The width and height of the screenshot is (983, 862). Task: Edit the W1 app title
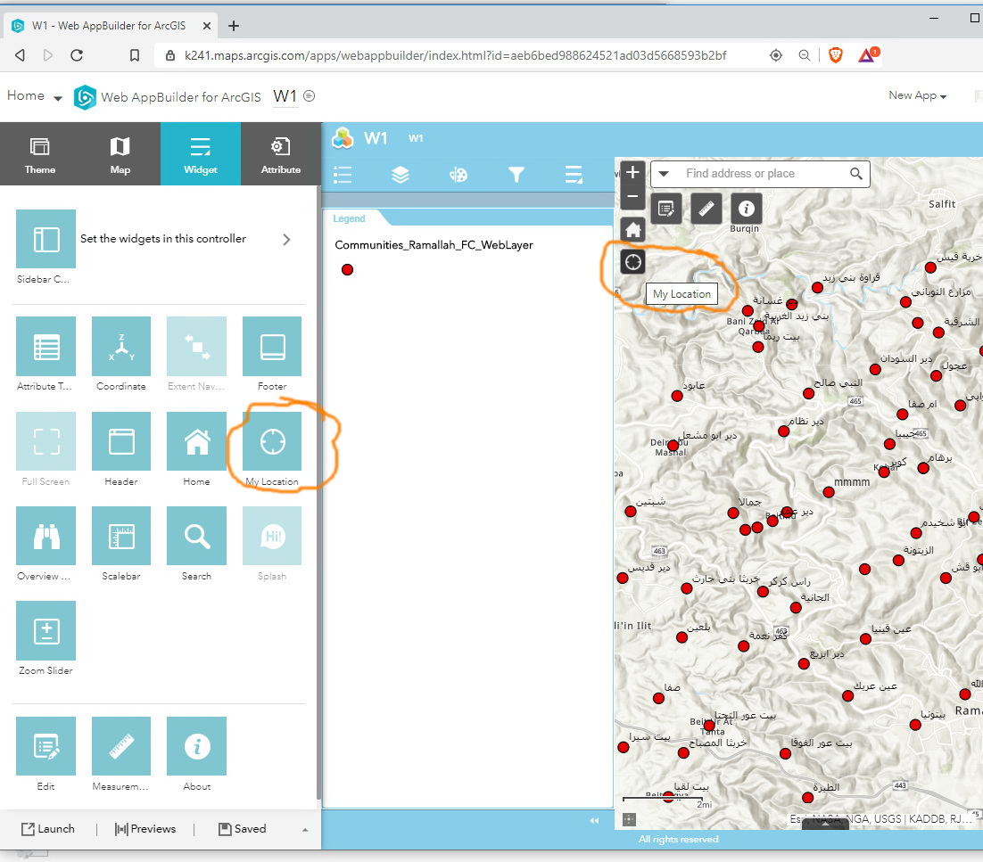click(285, 96)
